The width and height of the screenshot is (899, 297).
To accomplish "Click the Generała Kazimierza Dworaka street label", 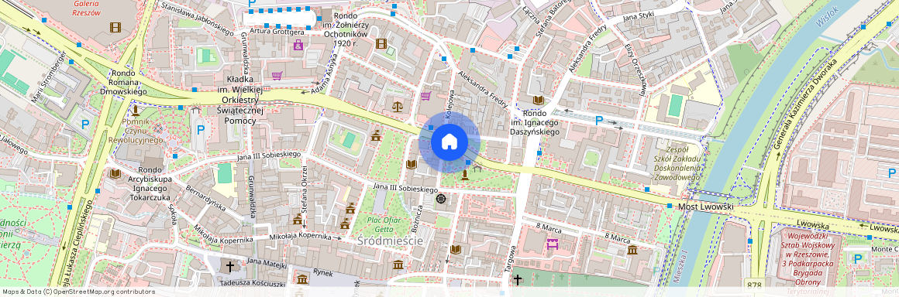I will pos(805,104).
